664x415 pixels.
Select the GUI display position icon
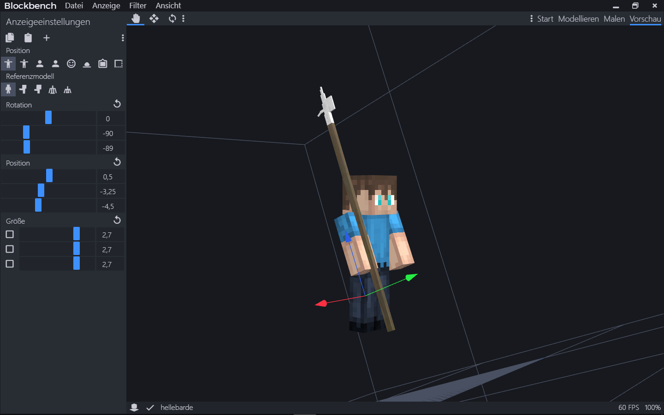click(119, 64)
